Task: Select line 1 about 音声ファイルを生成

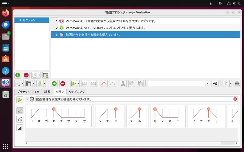Action: (145, 21)
